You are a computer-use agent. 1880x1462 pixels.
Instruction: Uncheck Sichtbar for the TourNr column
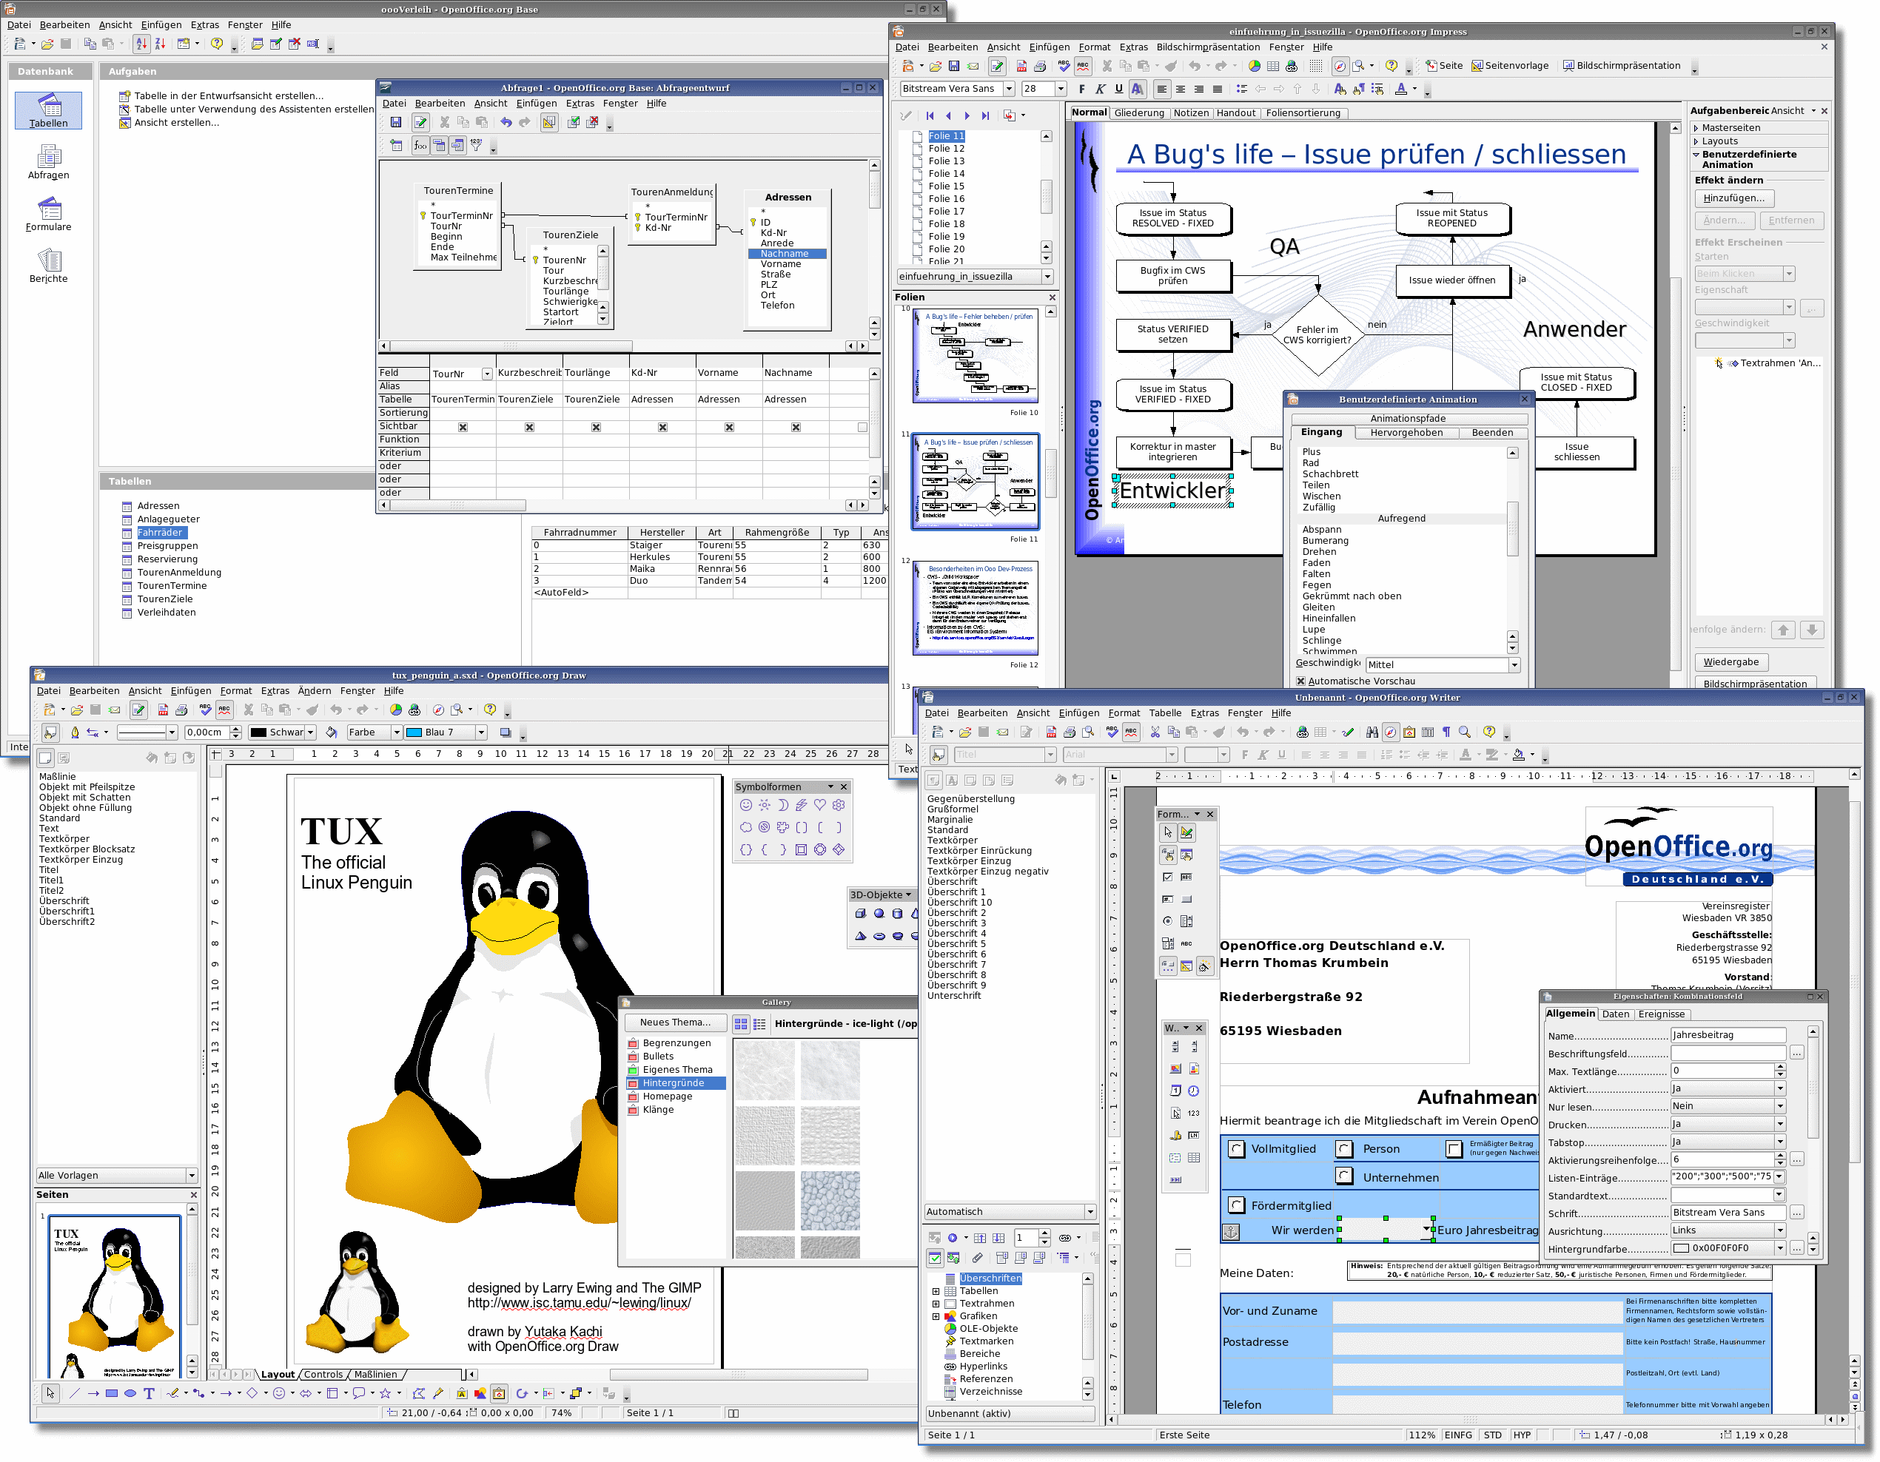[463, 428]
